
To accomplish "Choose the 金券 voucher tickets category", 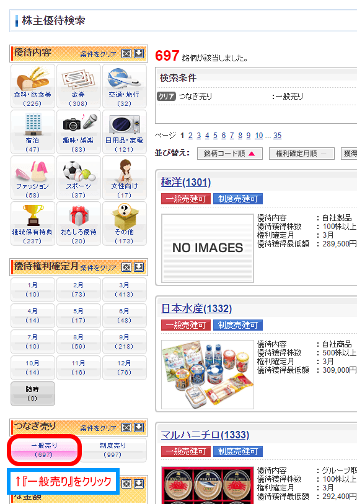I will tap(79, 86).
